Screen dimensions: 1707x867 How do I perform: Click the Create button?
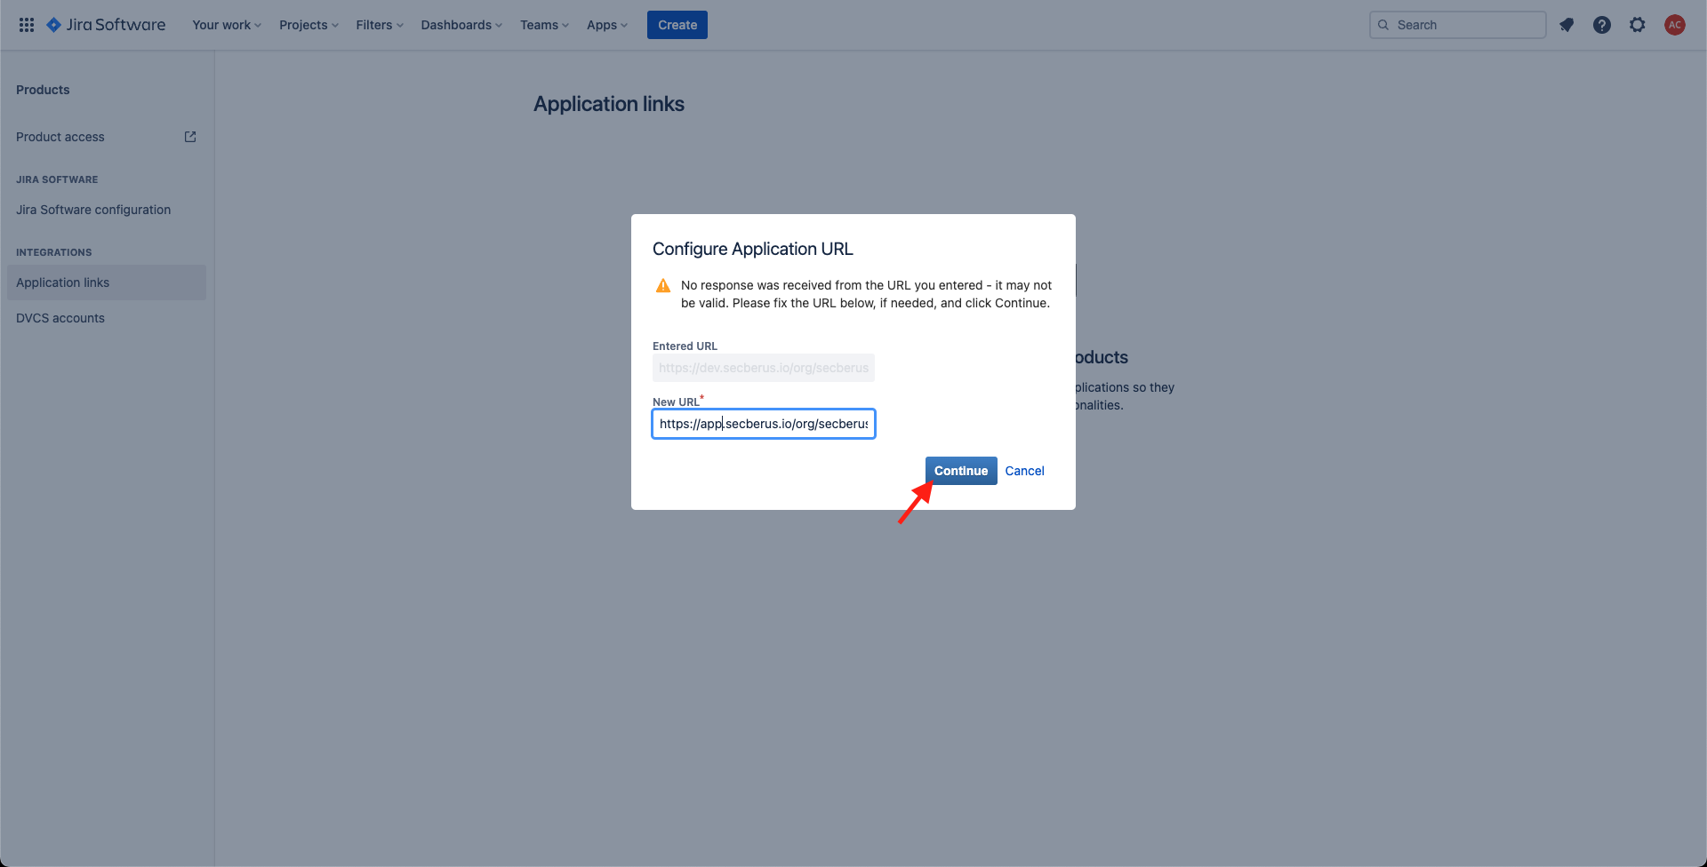pos(677,25)
